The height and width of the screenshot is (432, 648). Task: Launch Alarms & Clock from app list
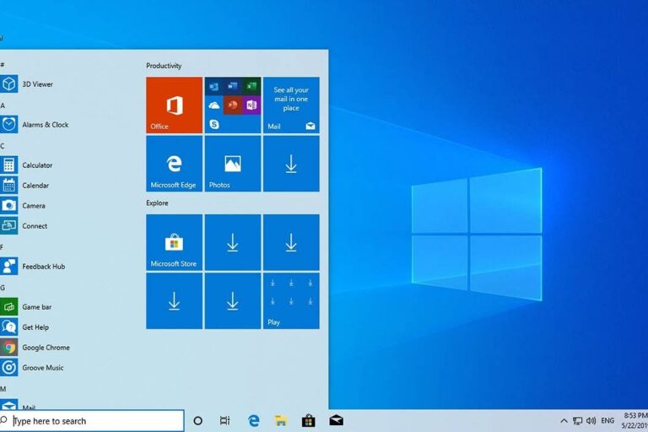click(45, 125)
